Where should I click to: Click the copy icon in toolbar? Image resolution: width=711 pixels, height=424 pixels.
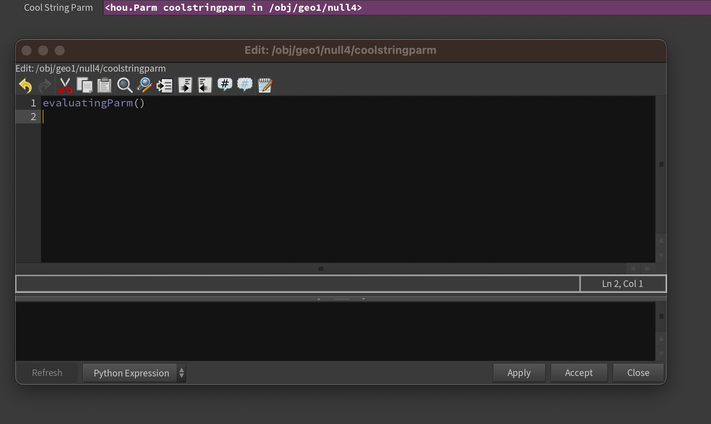[x=85, y=85]
